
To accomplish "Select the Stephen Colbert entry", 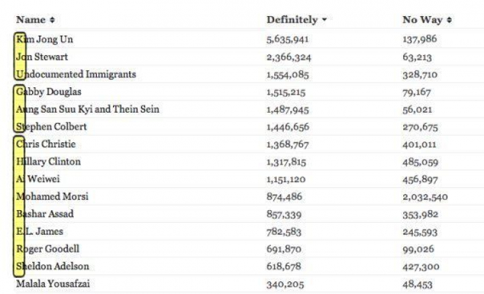I will click(x=51, y=127).
